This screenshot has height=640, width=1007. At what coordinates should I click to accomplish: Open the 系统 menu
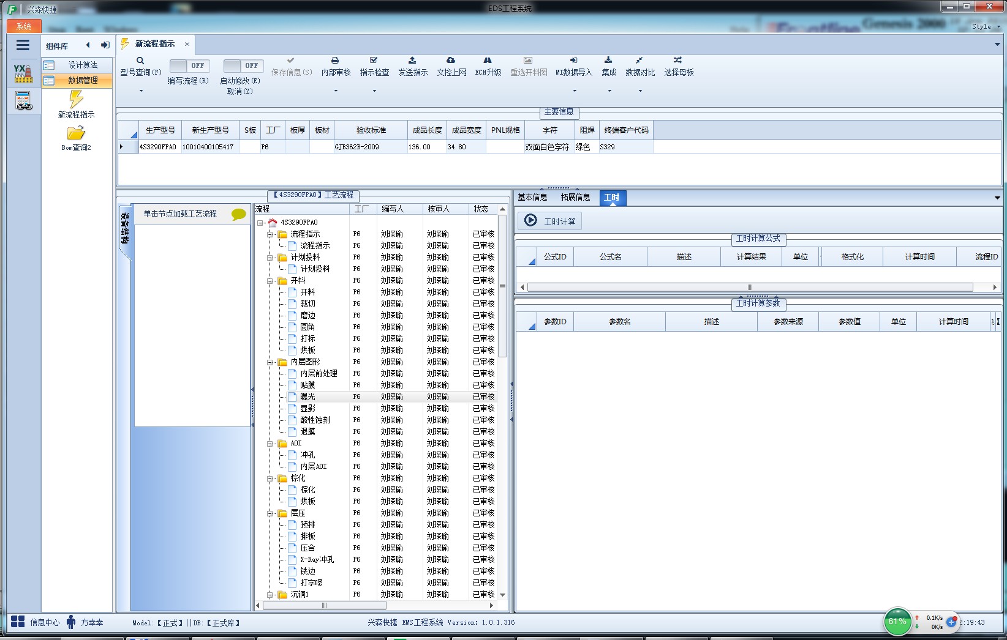tap(24, 26)
